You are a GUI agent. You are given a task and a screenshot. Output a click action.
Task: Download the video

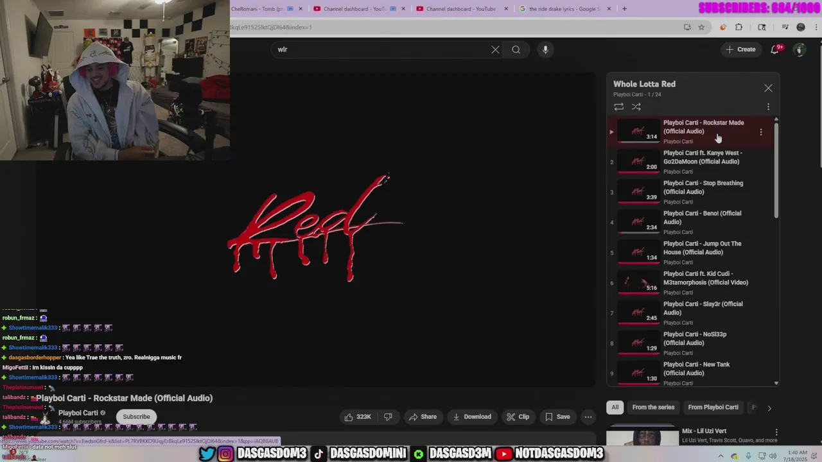(471, 416)
